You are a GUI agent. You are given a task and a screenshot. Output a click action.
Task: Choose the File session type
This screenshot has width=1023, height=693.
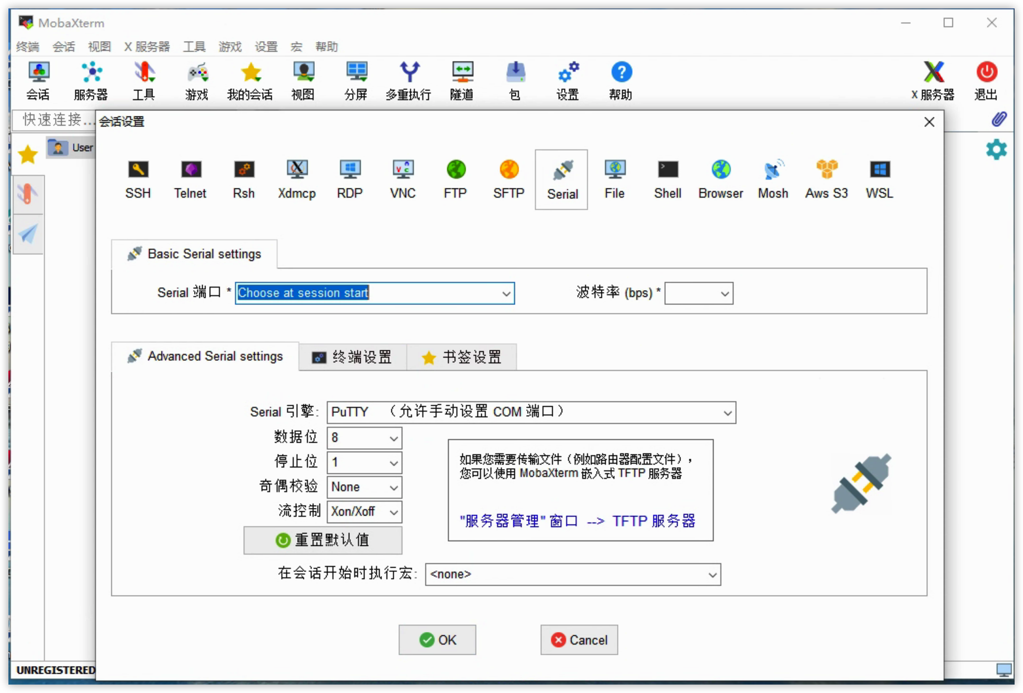click(x=615, y=180)
